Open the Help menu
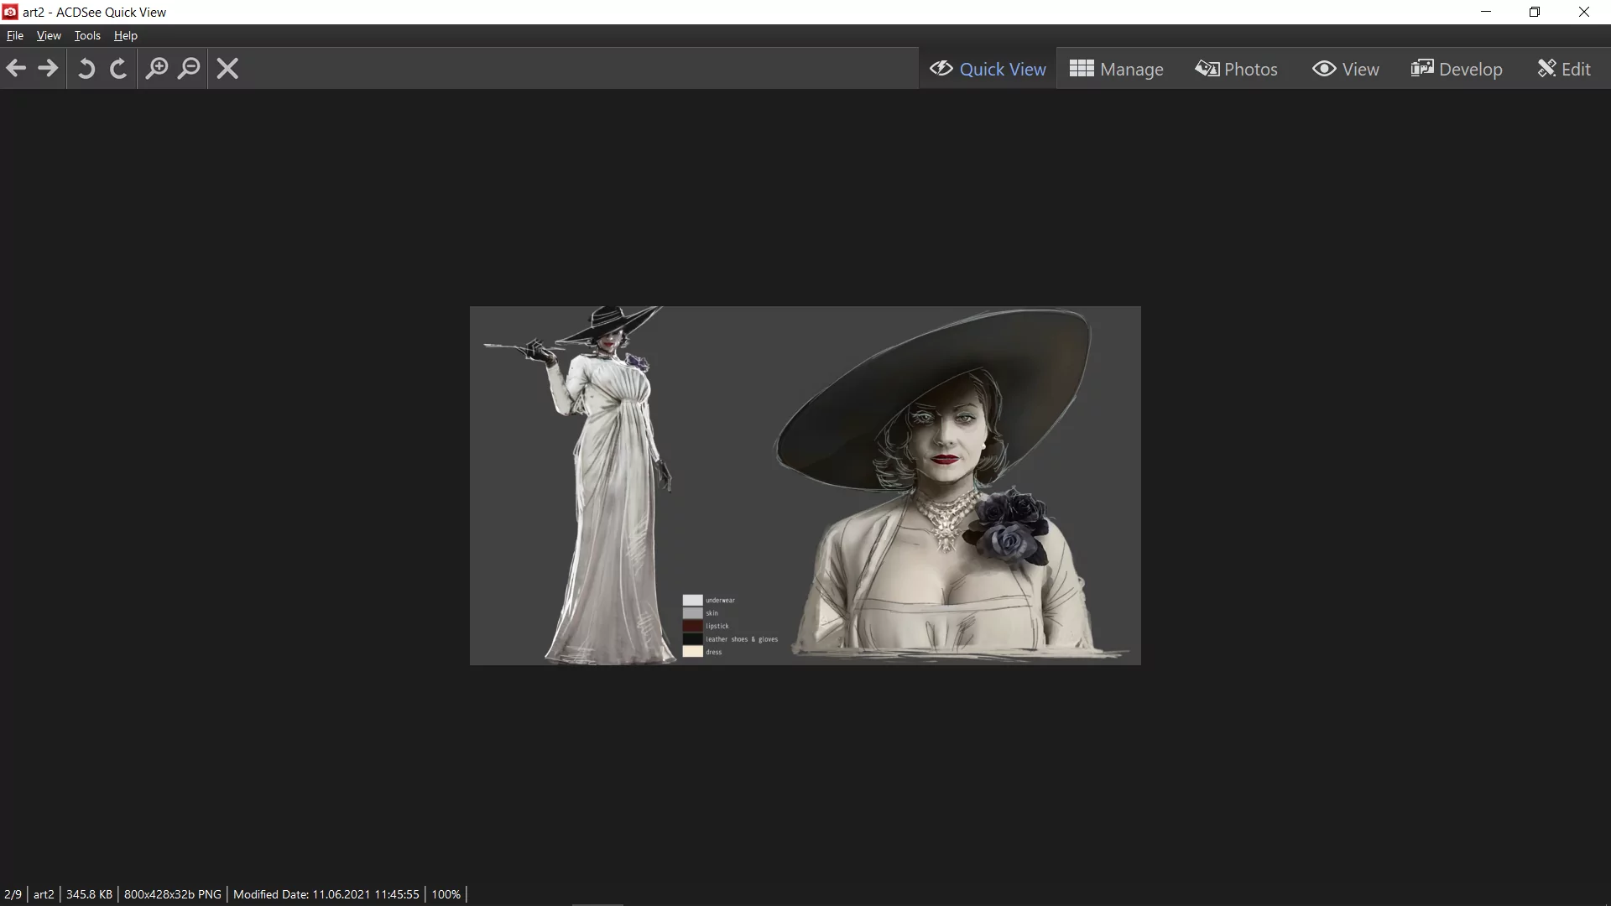1611x906 pixels. [126, 35]
